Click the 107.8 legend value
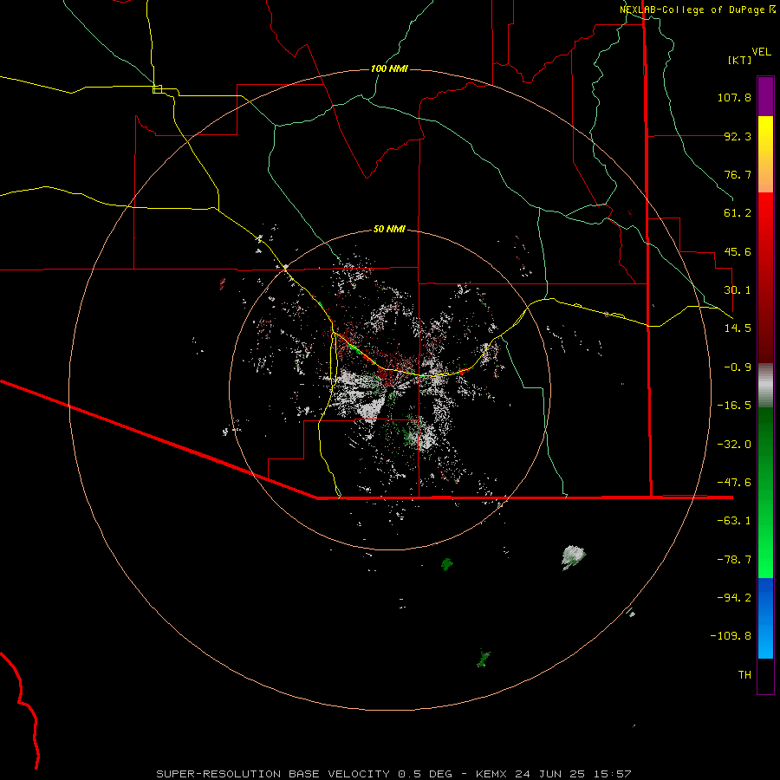Viewport: 780px width, 780px height. [x=734, y=97]
